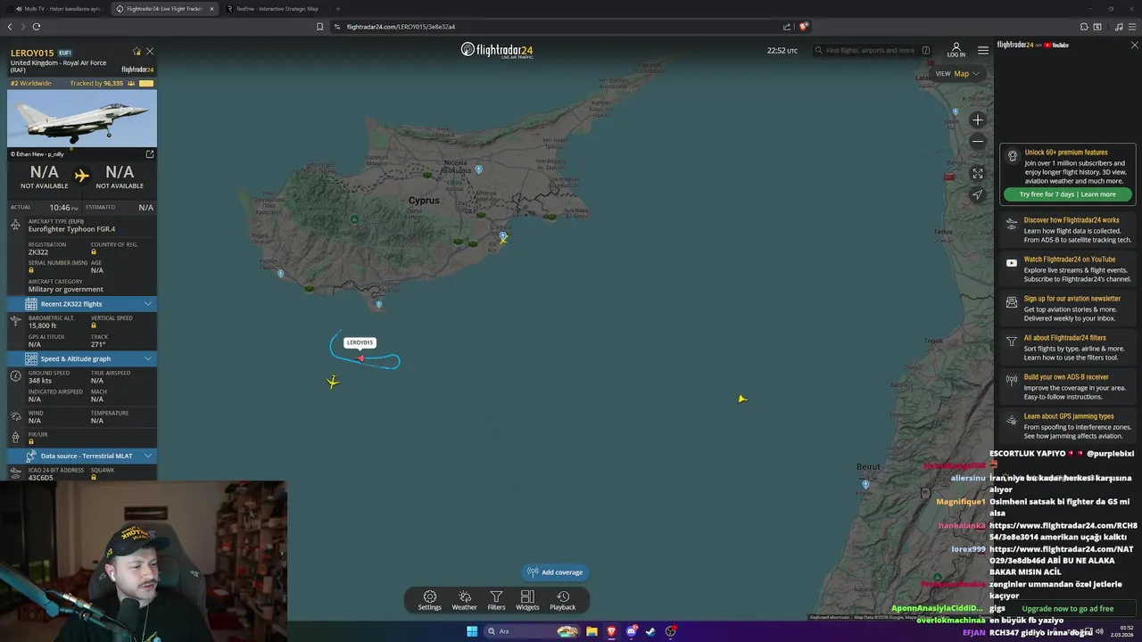Open Watch Flightradar24 on YouTube link

coord(1068,269)
